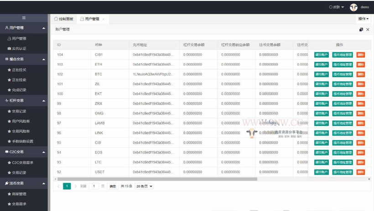
Task: Click 删除 for the LAMB row
Action: click(361, 123)
